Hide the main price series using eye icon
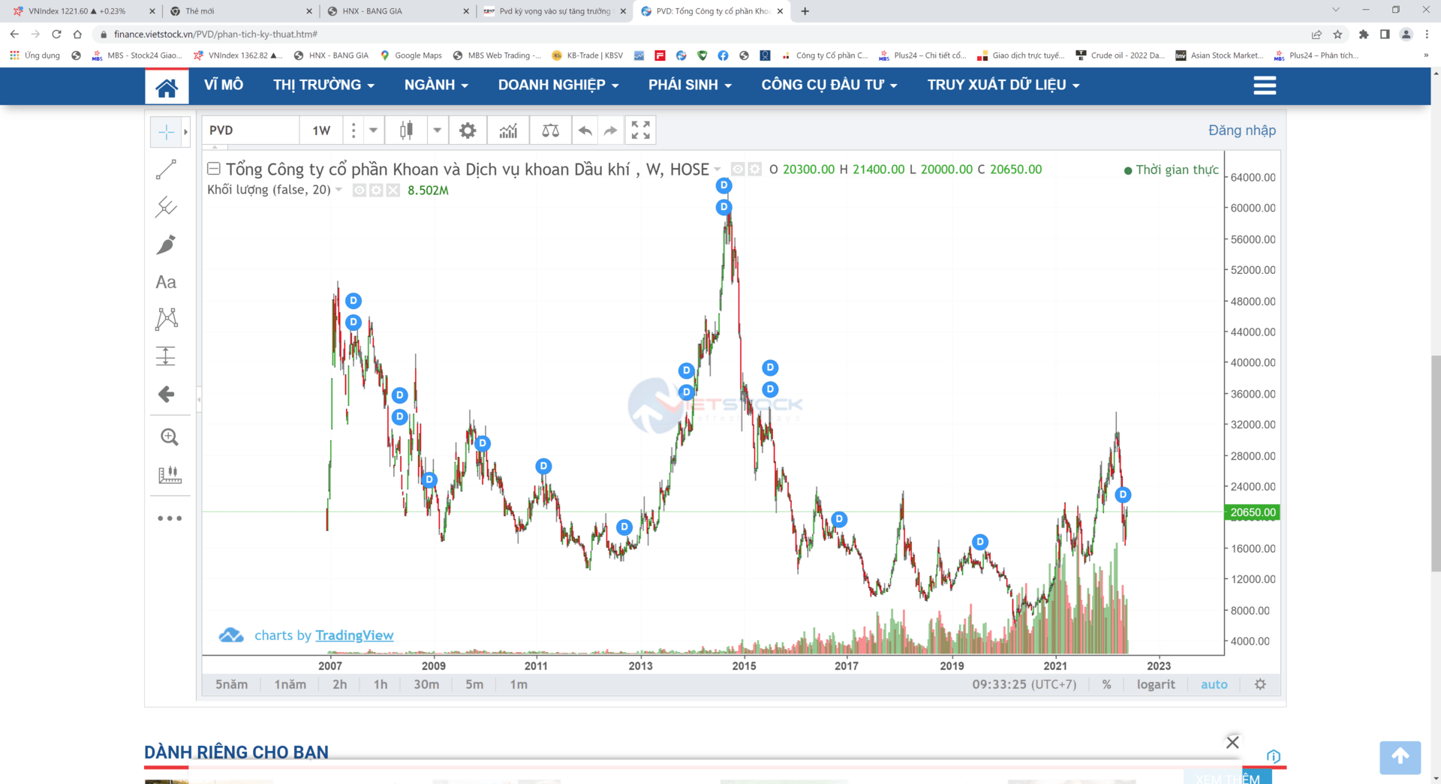 (738, 170)
